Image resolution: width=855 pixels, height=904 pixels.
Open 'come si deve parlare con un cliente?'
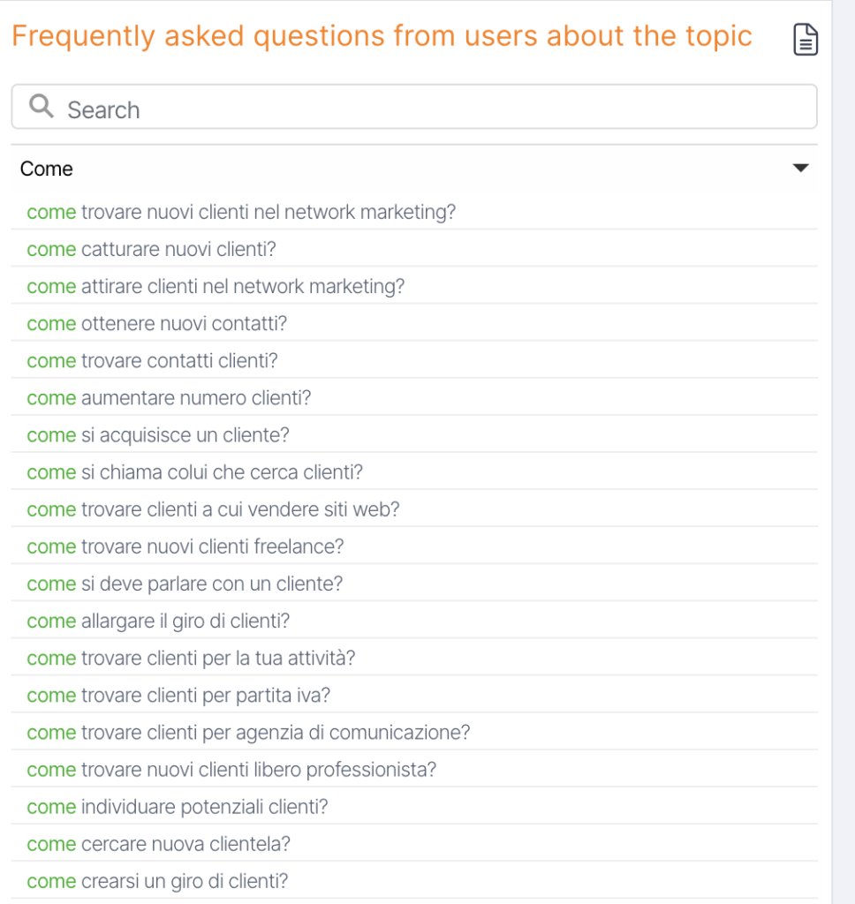click(x=185, y=584)
